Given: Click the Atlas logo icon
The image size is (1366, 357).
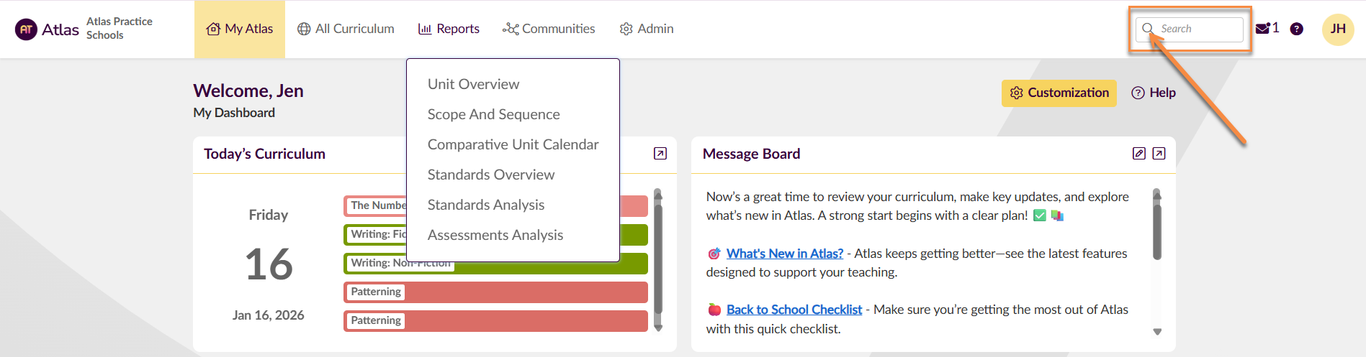Looking at the screenshot, I should (26, 29).
